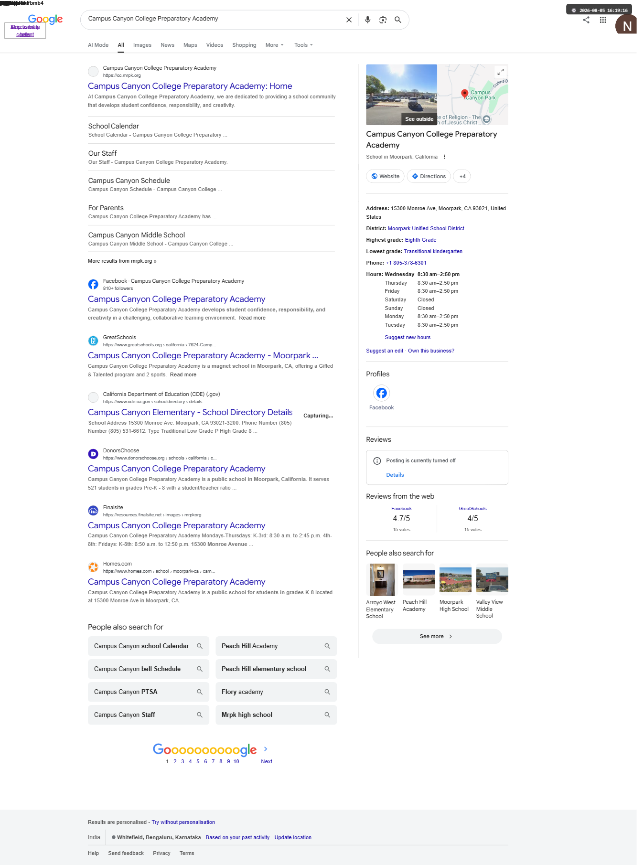Open the Eighth Grade highest grade link

tap(420, 240)
